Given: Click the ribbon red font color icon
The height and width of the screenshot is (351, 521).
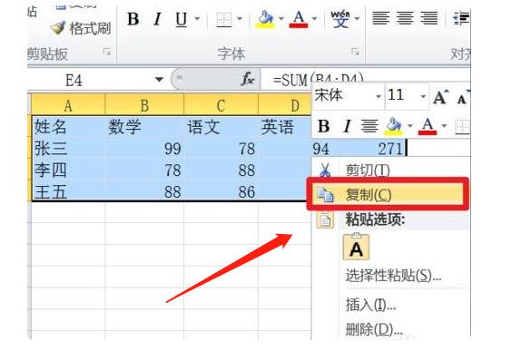Looking at the screenshot, I should pyautogui.click(x=299, y=19).
